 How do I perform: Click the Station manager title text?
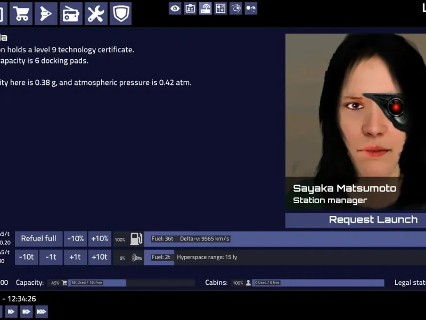(330, 201)
